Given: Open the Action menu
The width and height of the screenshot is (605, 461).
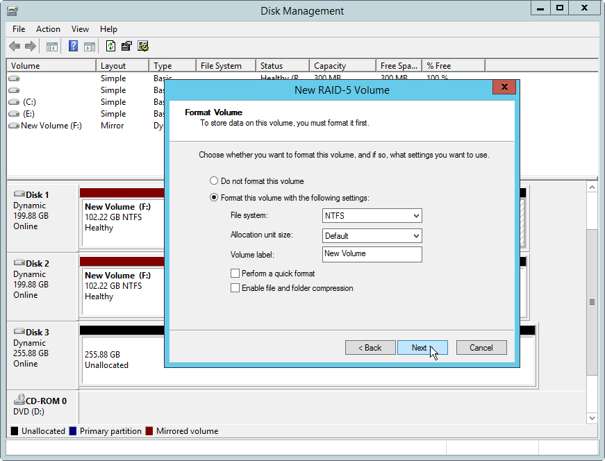Looking at the screenshot, I should 48,29.
